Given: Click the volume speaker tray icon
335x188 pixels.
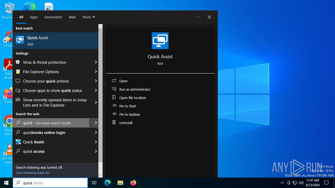Looking at the screenshot, I should tap(301, 183).
